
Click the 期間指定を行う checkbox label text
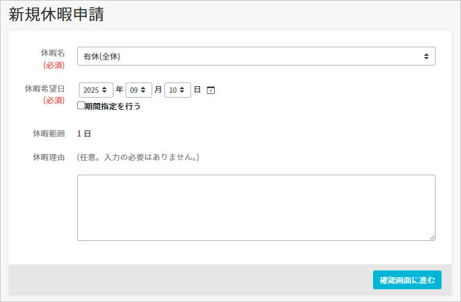coord(113,106)
